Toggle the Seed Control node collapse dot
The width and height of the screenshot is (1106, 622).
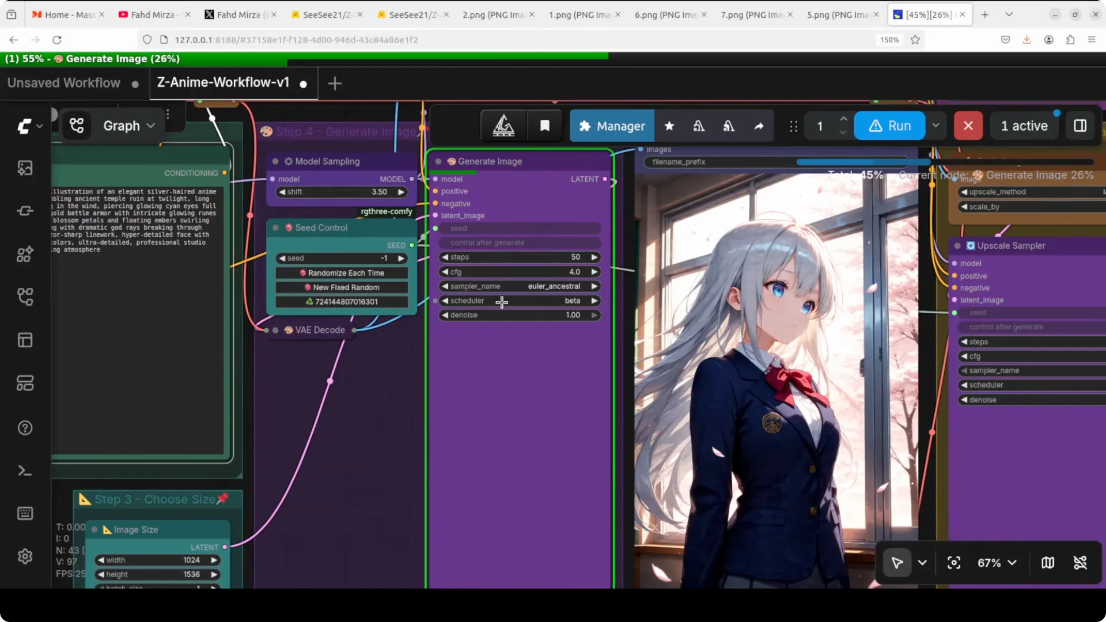[275, 228]
